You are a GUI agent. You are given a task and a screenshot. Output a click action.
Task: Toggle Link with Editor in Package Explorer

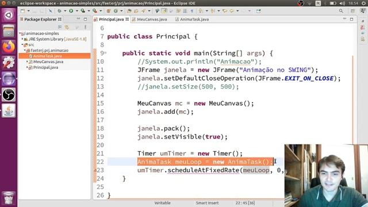click(x=67, y=27)
